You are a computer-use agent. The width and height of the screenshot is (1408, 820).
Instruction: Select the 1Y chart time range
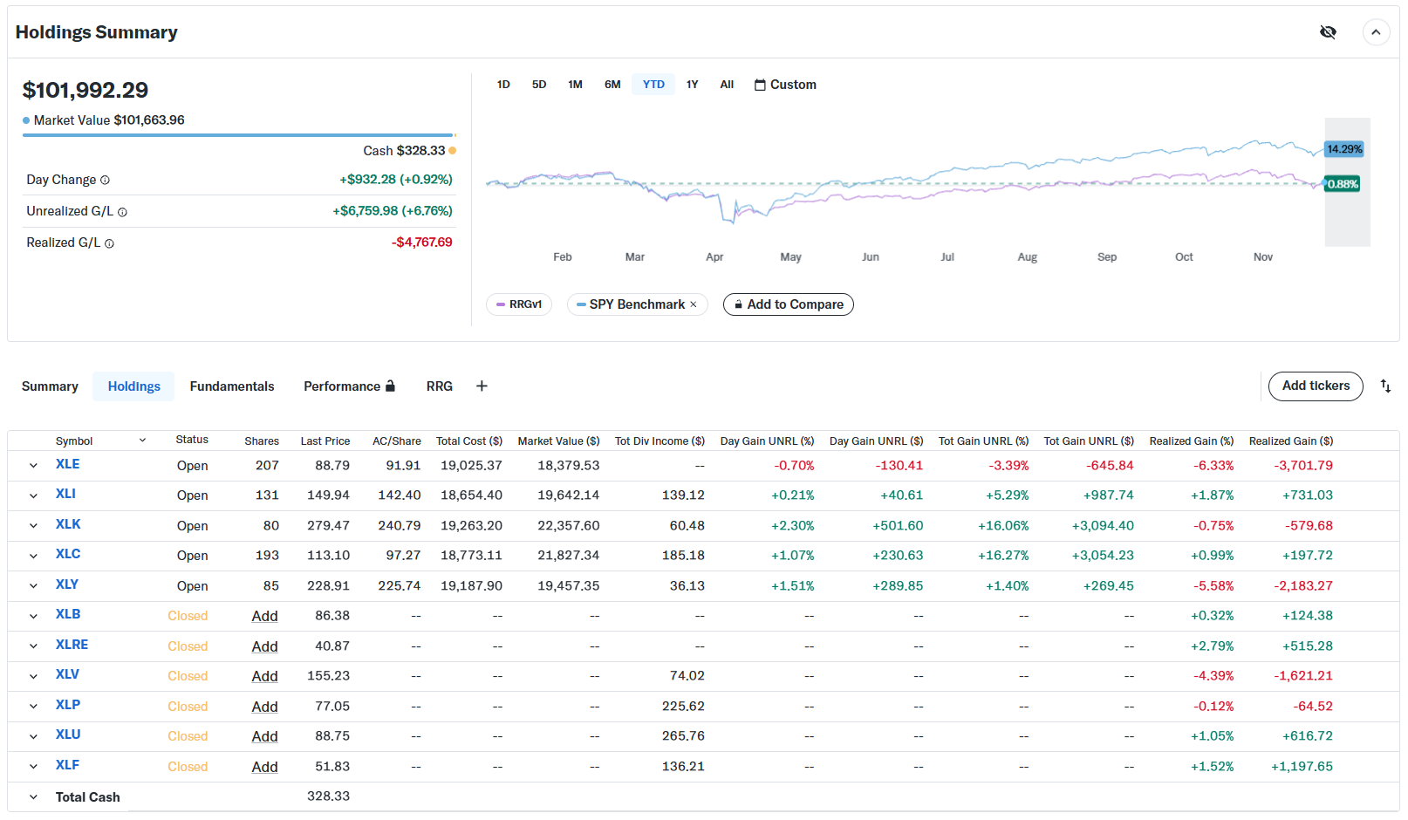point(692,85)
